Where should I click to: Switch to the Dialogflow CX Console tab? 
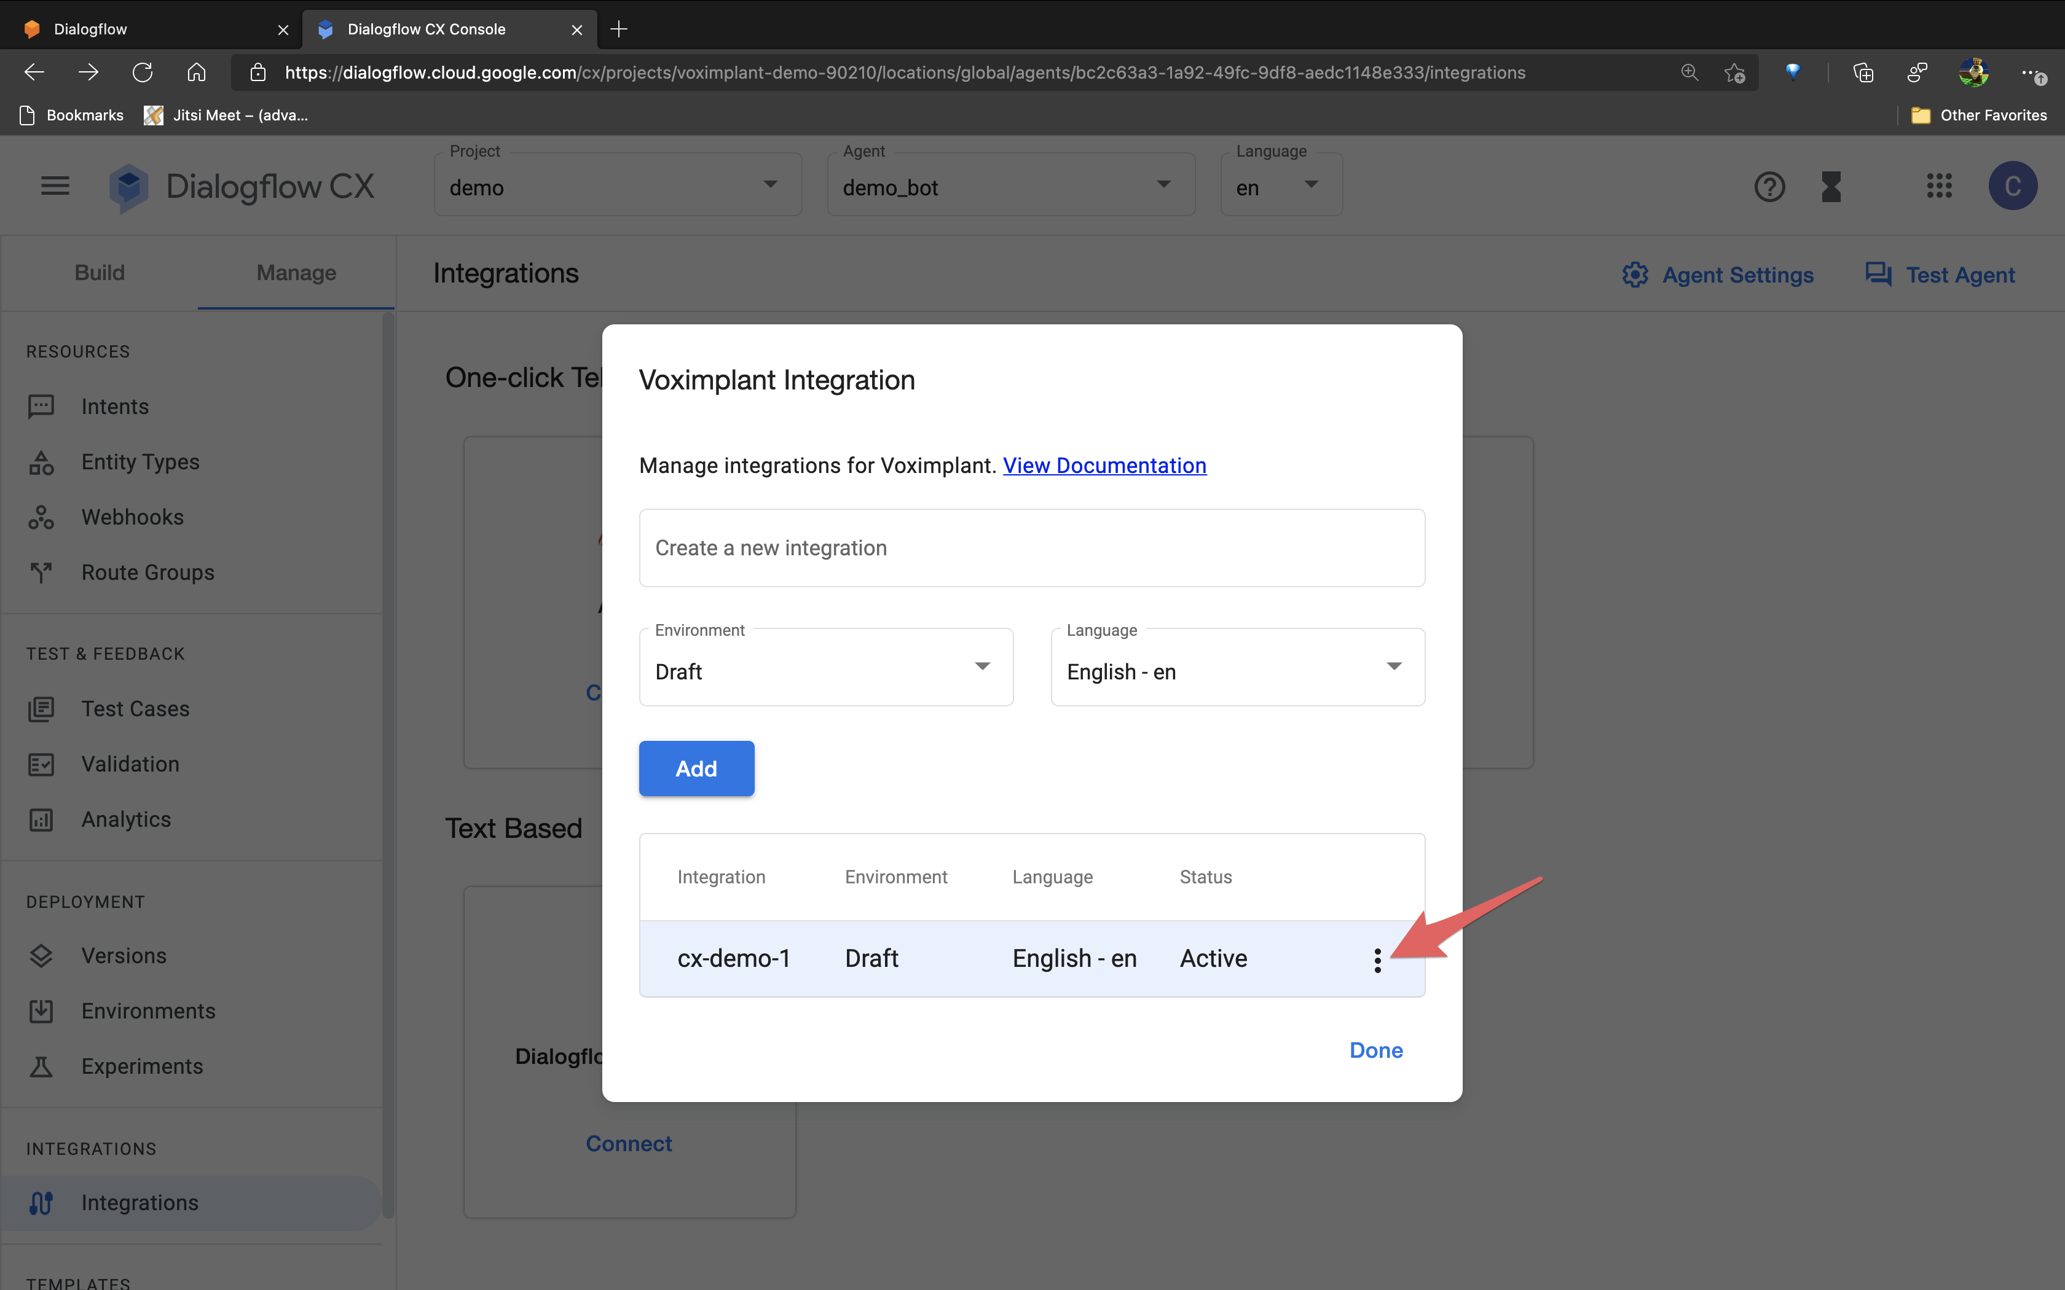click(450, 29)
